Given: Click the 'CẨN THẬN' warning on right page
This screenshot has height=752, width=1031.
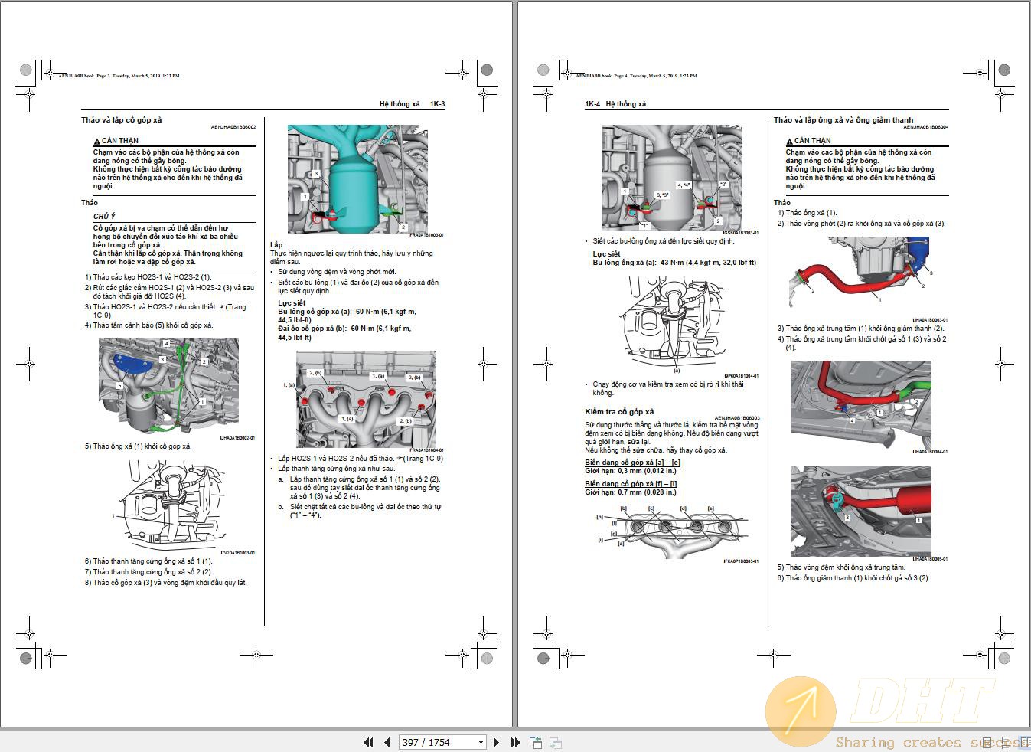Looking at the screenshot, I should tap(808, 141).
